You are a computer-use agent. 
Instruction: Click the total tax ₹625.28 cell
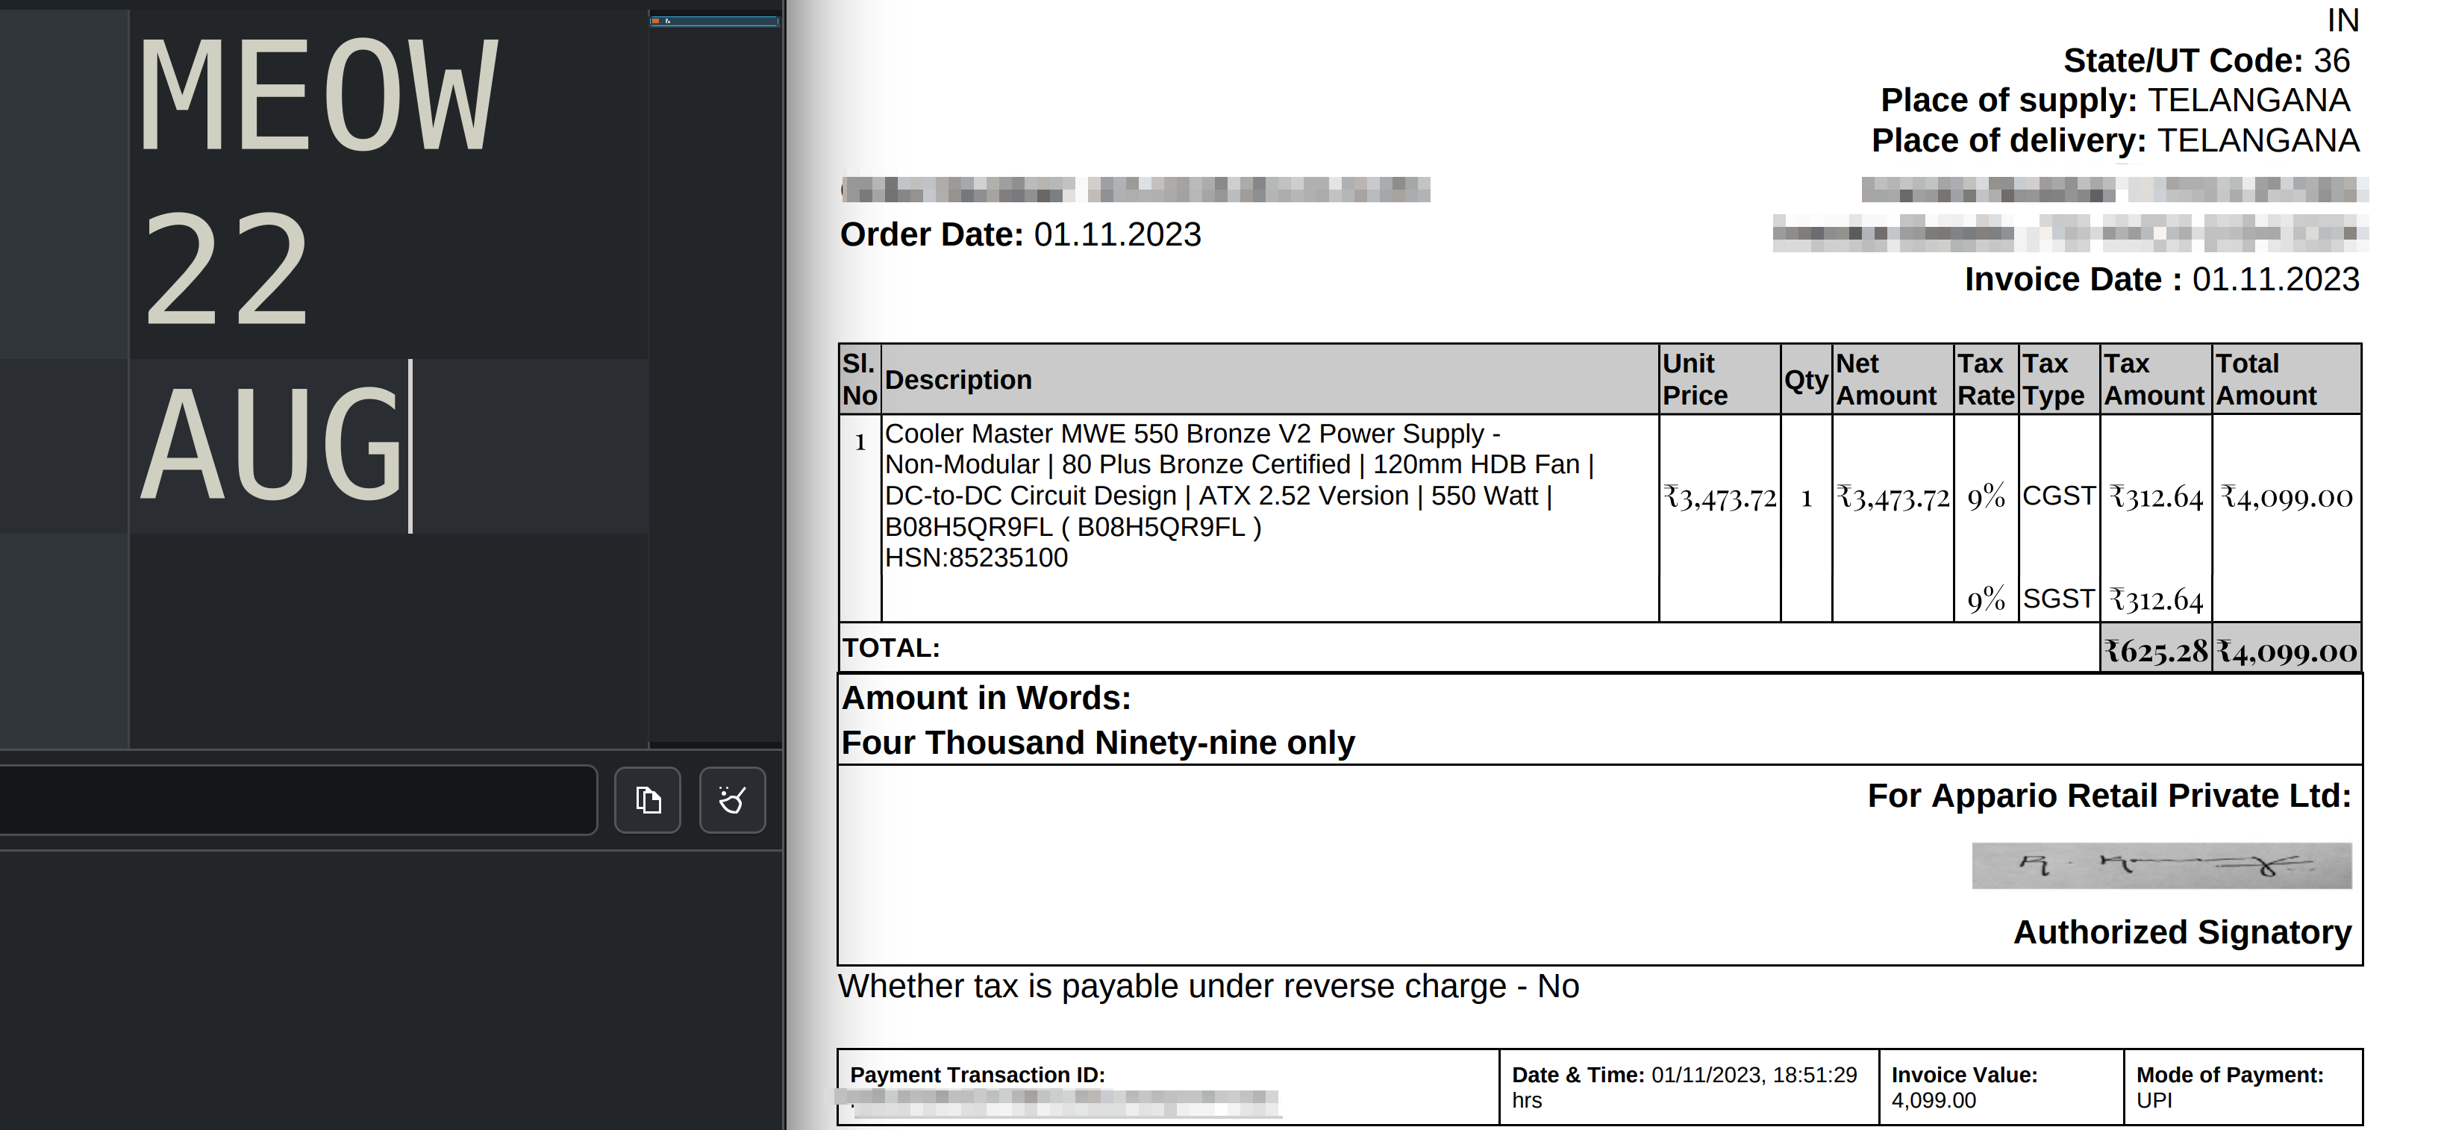pyautogui.click(x=2156, y=651)
